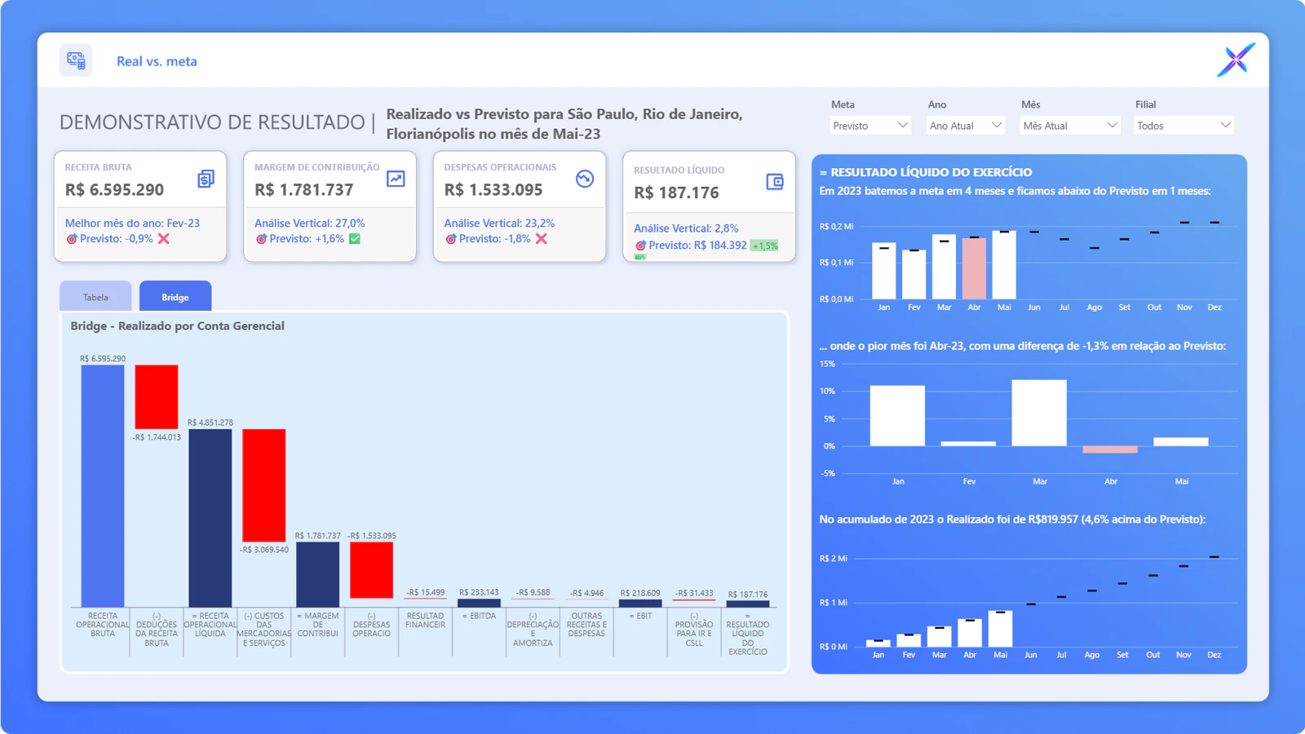Screen dimensions: 1305x734
Task: Click target icon beside Previsto R$ 184.392
Action: (640, 245)
